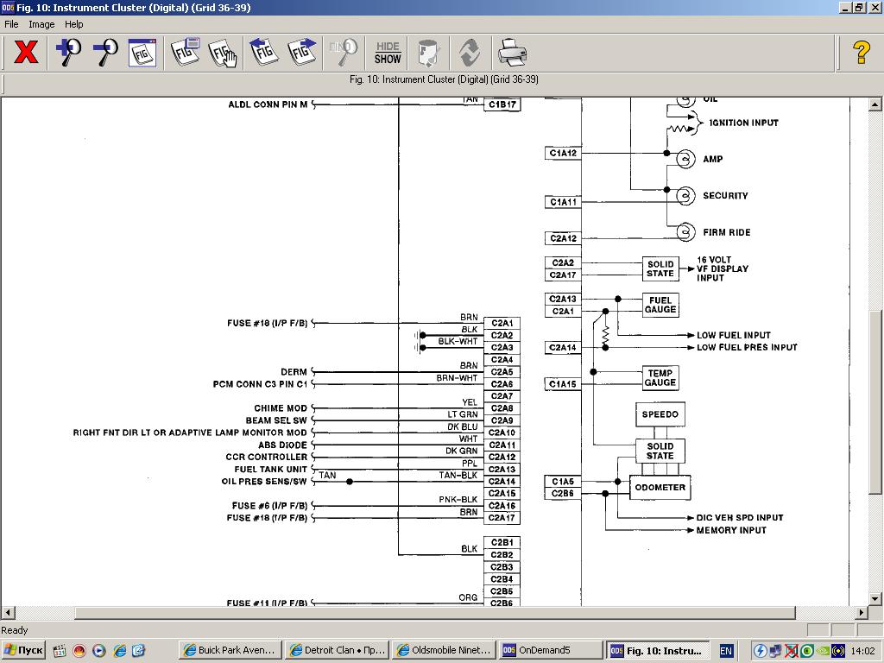Go to the next figure
The image size is (884, 663).
pos(302,53)
